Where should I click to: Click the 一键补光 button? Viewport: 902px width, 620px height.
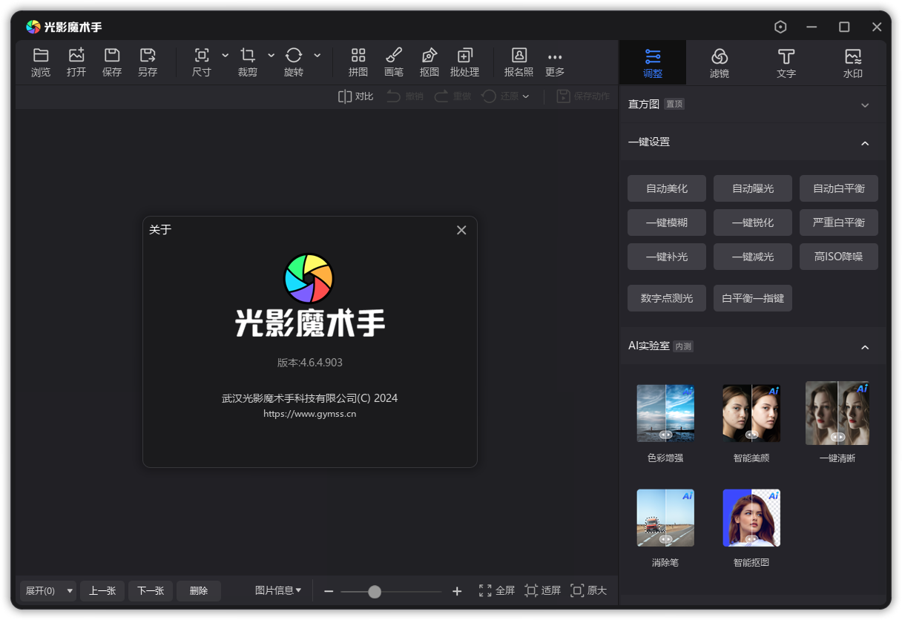[x=667, y=257]
